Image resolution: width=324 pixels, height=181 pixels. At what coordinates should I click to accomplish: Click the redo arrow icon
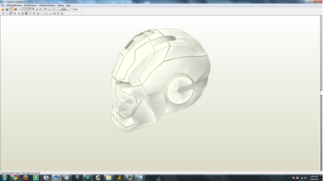pos(38,14)
